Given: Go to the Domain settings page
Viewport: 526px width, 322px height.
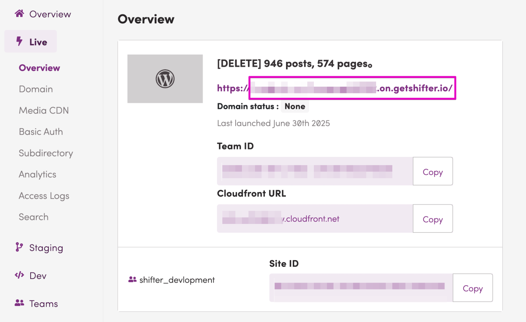Looking at the screenshot, I should click(36, 89).
